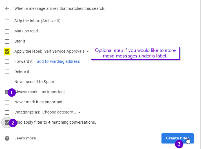Open the Self Service Approvals label dropdown
The height and width of the screenshot is (149, 201).
click(x=67, y=51)
